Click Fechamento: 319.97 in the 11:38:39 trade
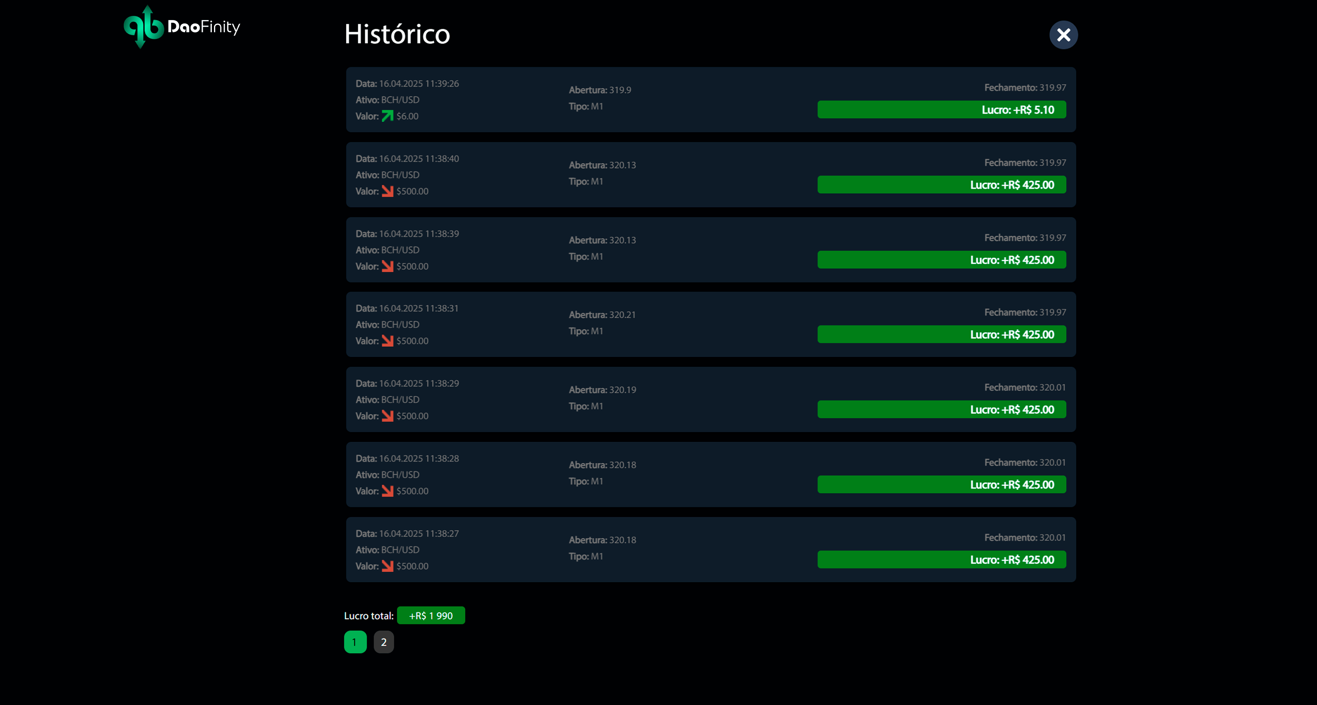The height and width of the screenshot is (705, 1317). 1025,238
